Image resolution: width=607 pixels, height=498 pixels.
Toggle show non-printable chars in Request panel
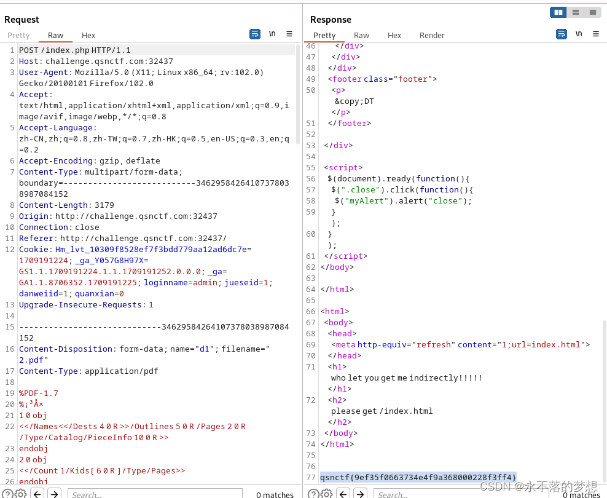(272, 34)
